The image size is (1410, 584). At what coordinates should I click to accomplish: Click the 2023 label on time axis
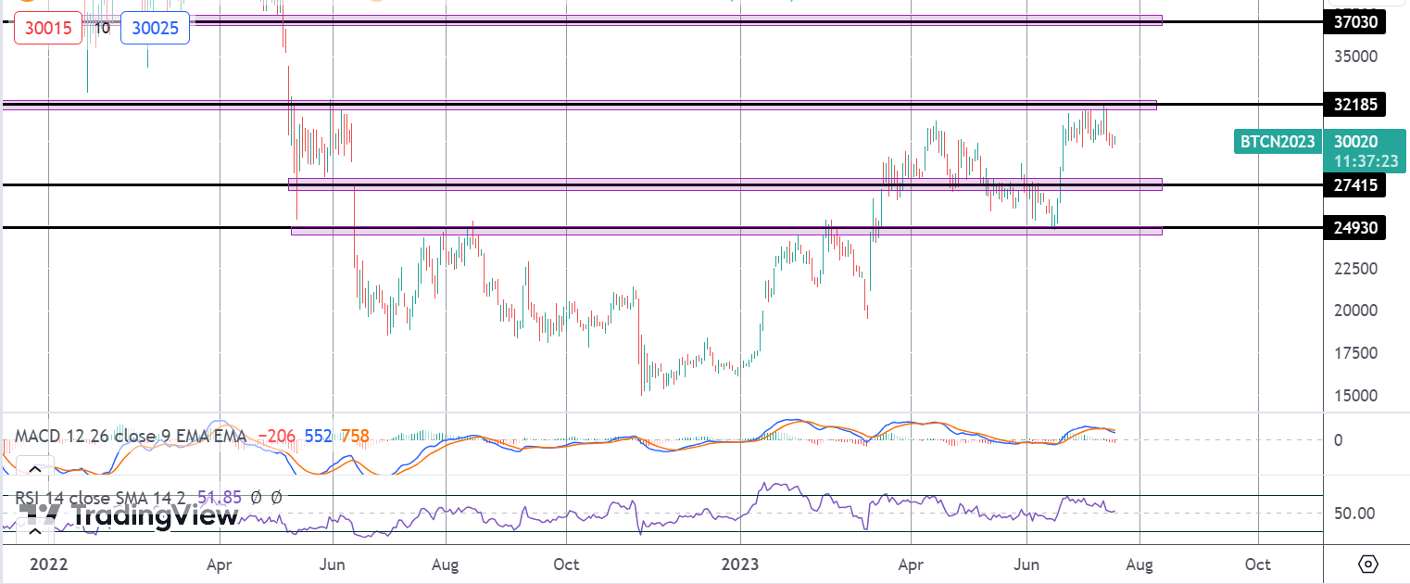(740, 564)
